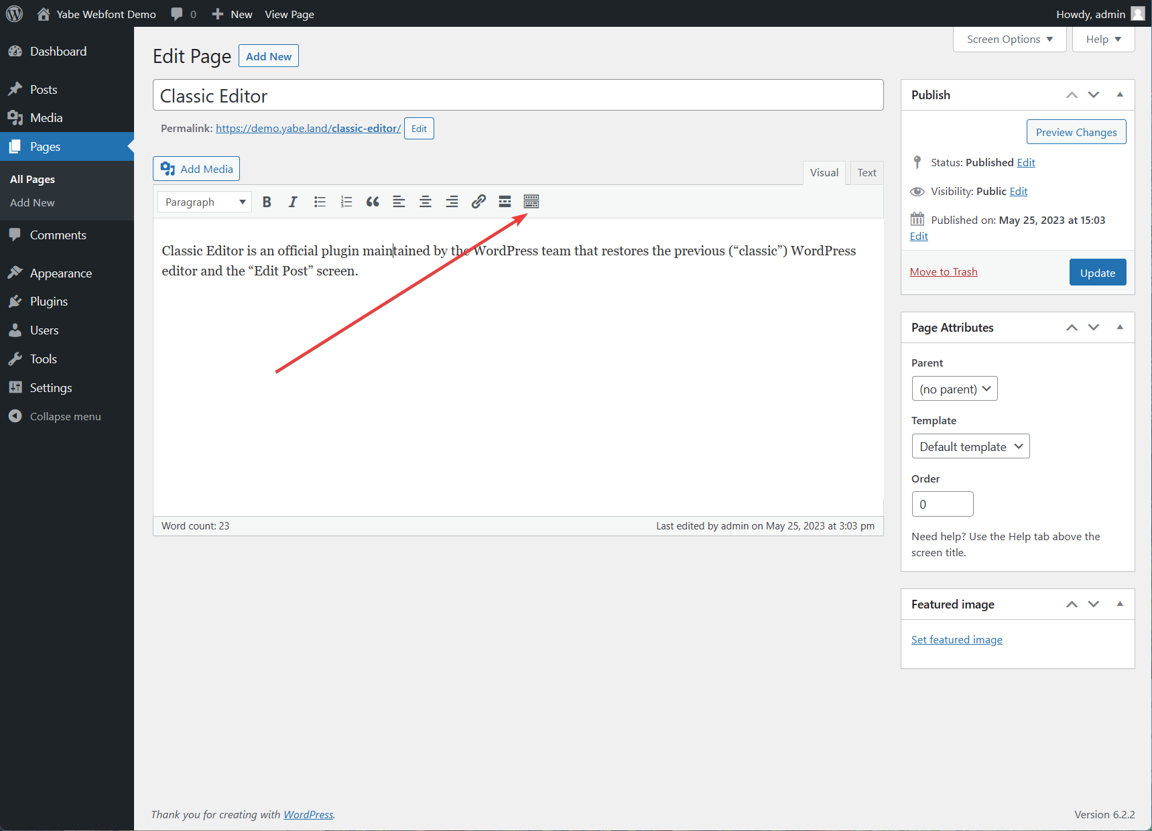Open Pages in the sidebar
The image size is (1152, 831).
[x=67, y=146]
